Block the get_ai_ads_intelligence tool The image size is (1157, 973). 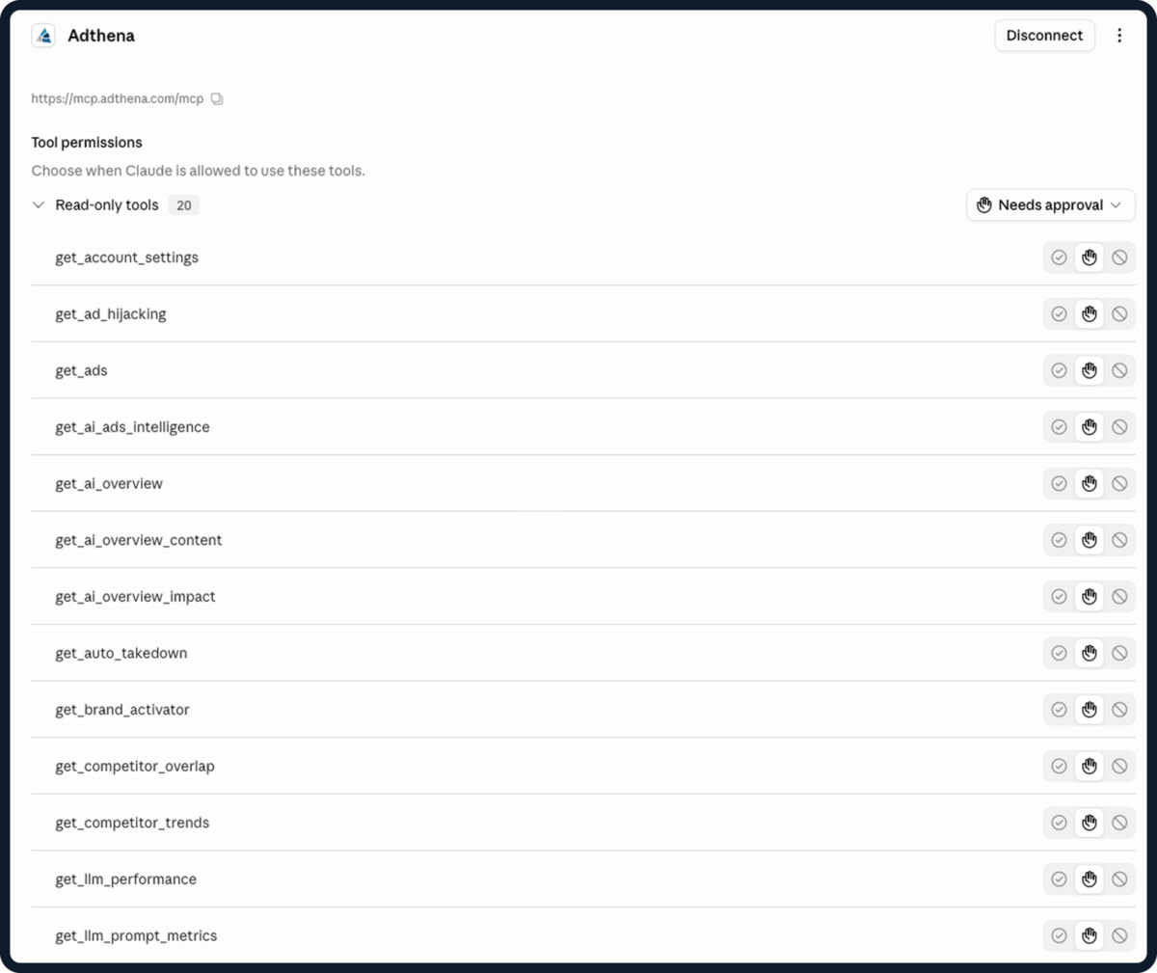(1119, 427)
